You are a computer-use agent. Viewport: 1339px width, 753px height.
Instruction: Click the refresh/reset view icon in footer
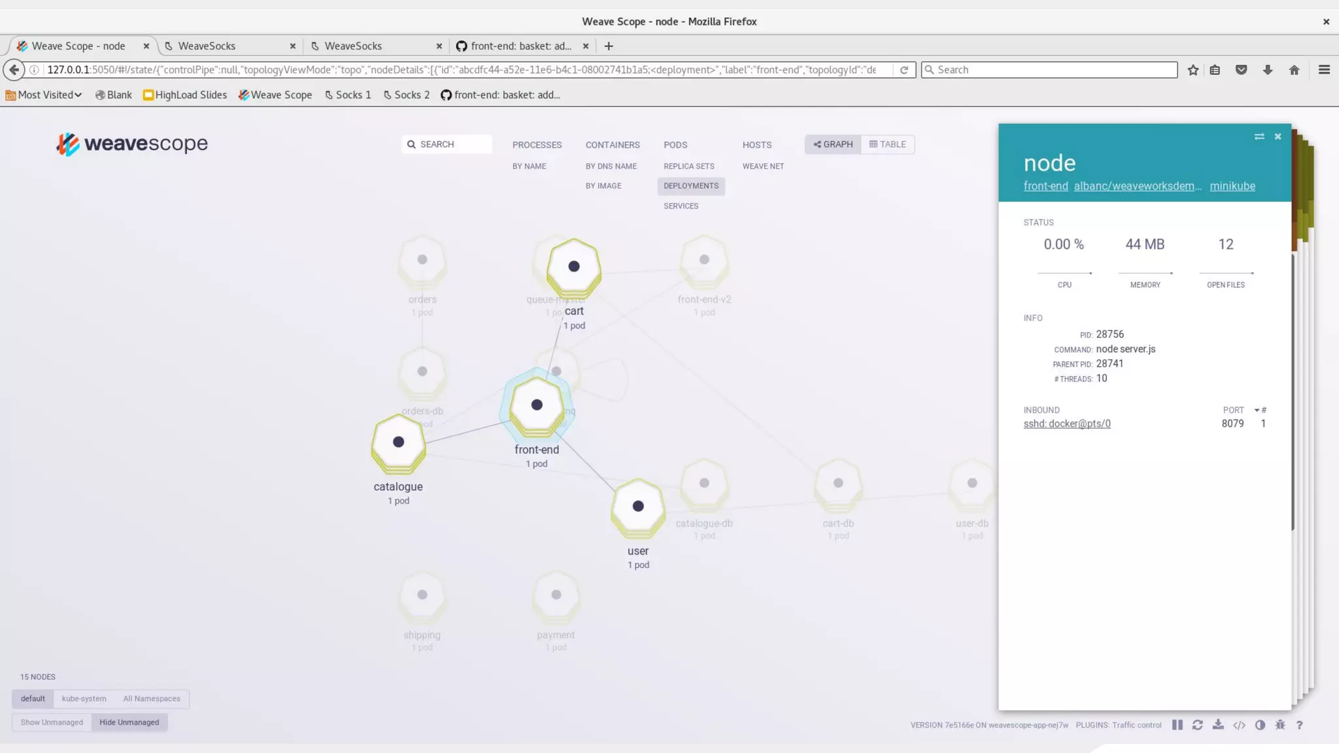tap(1198, 725)
